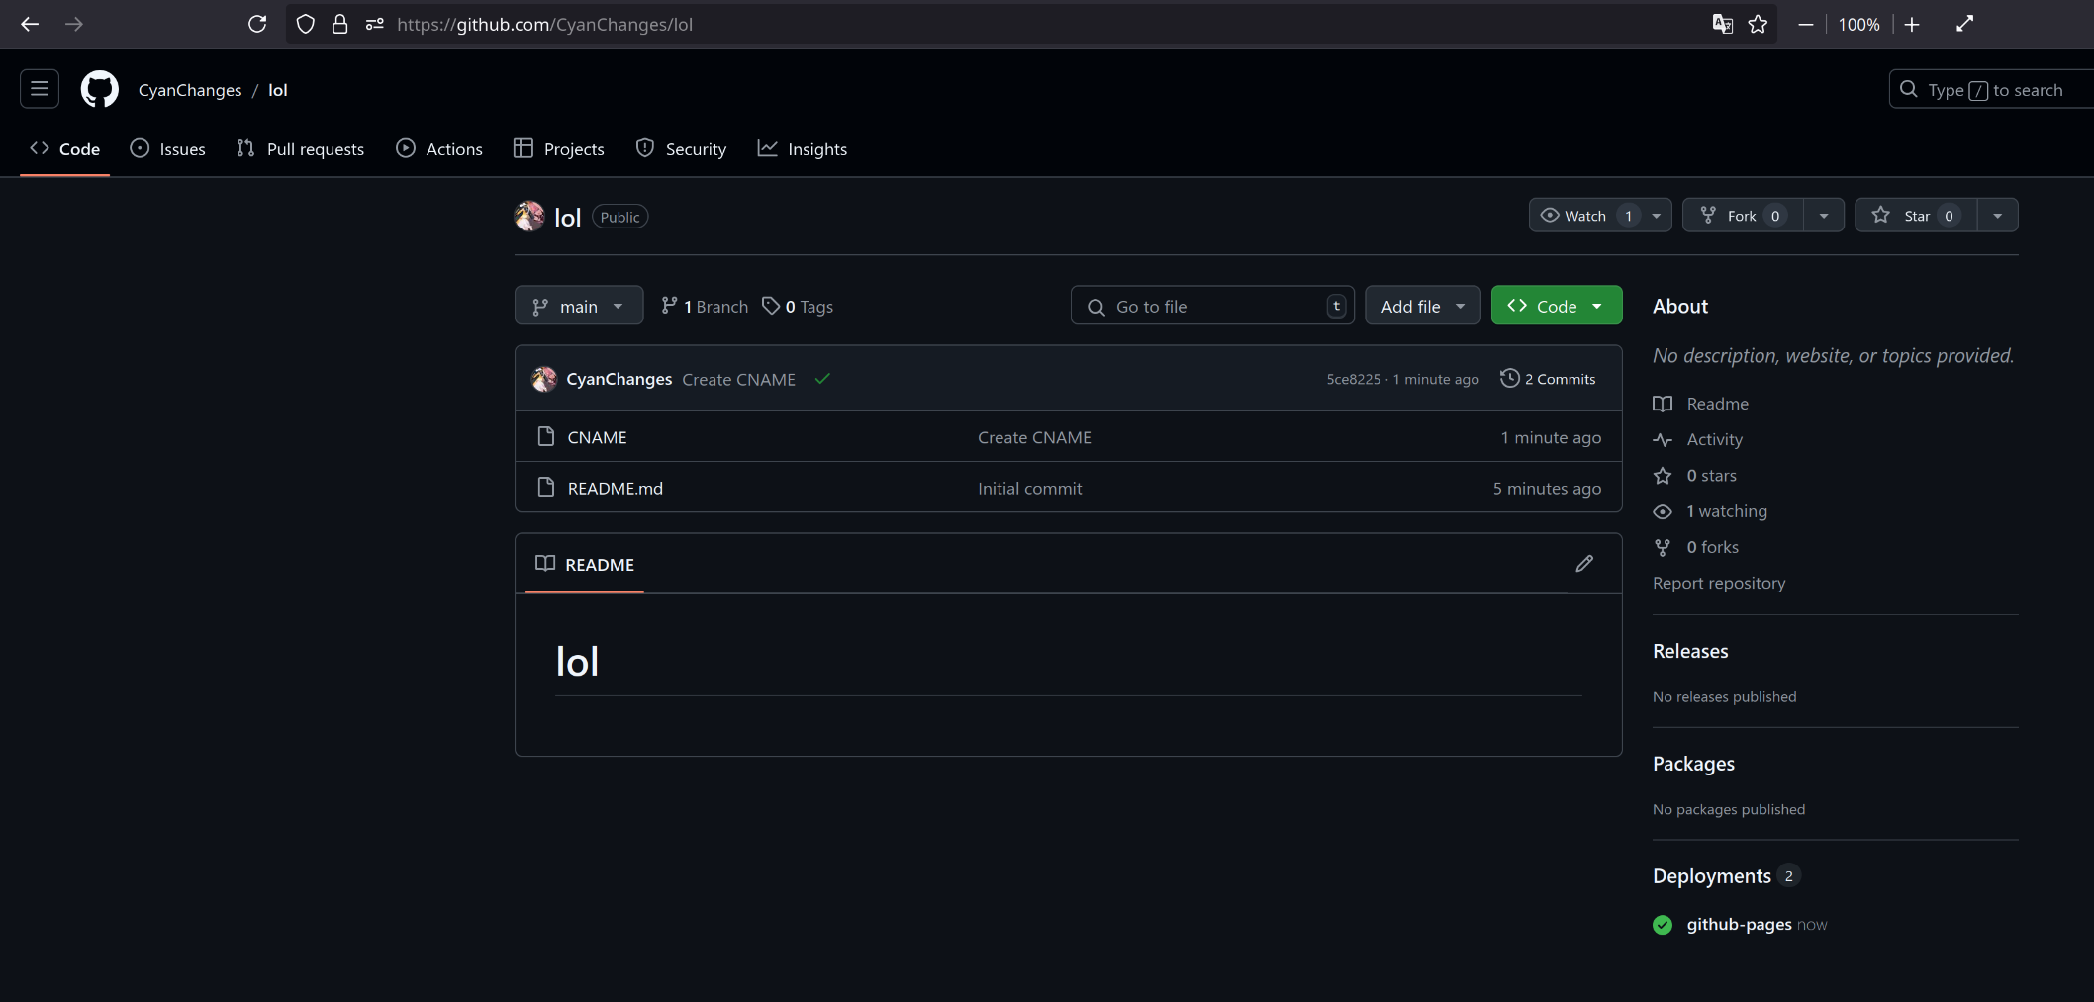Switch to the Issues tab
Screen dimensions: 2094x1002
coord(168,149)
